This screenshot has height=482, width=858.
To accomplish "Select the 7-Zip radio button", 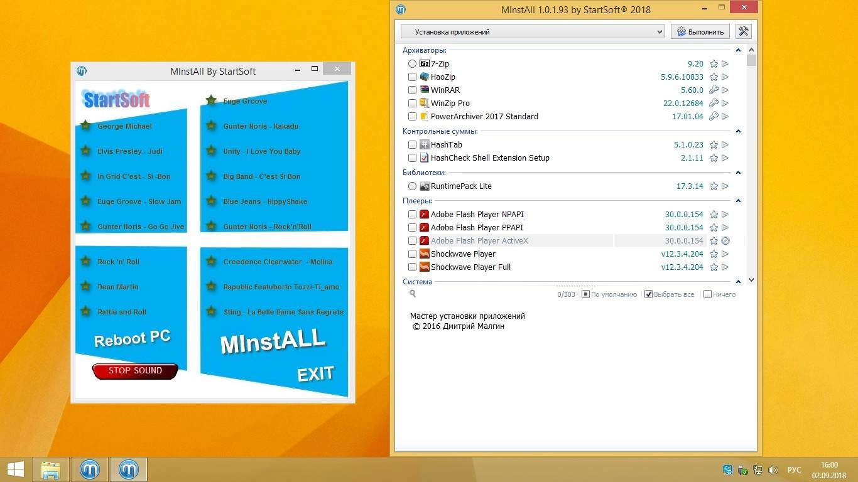I will click(x=412, y=64).
